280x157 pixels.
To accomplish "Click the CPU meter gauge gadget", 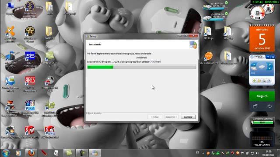I will pyautogui.click(x=258, y=13).
